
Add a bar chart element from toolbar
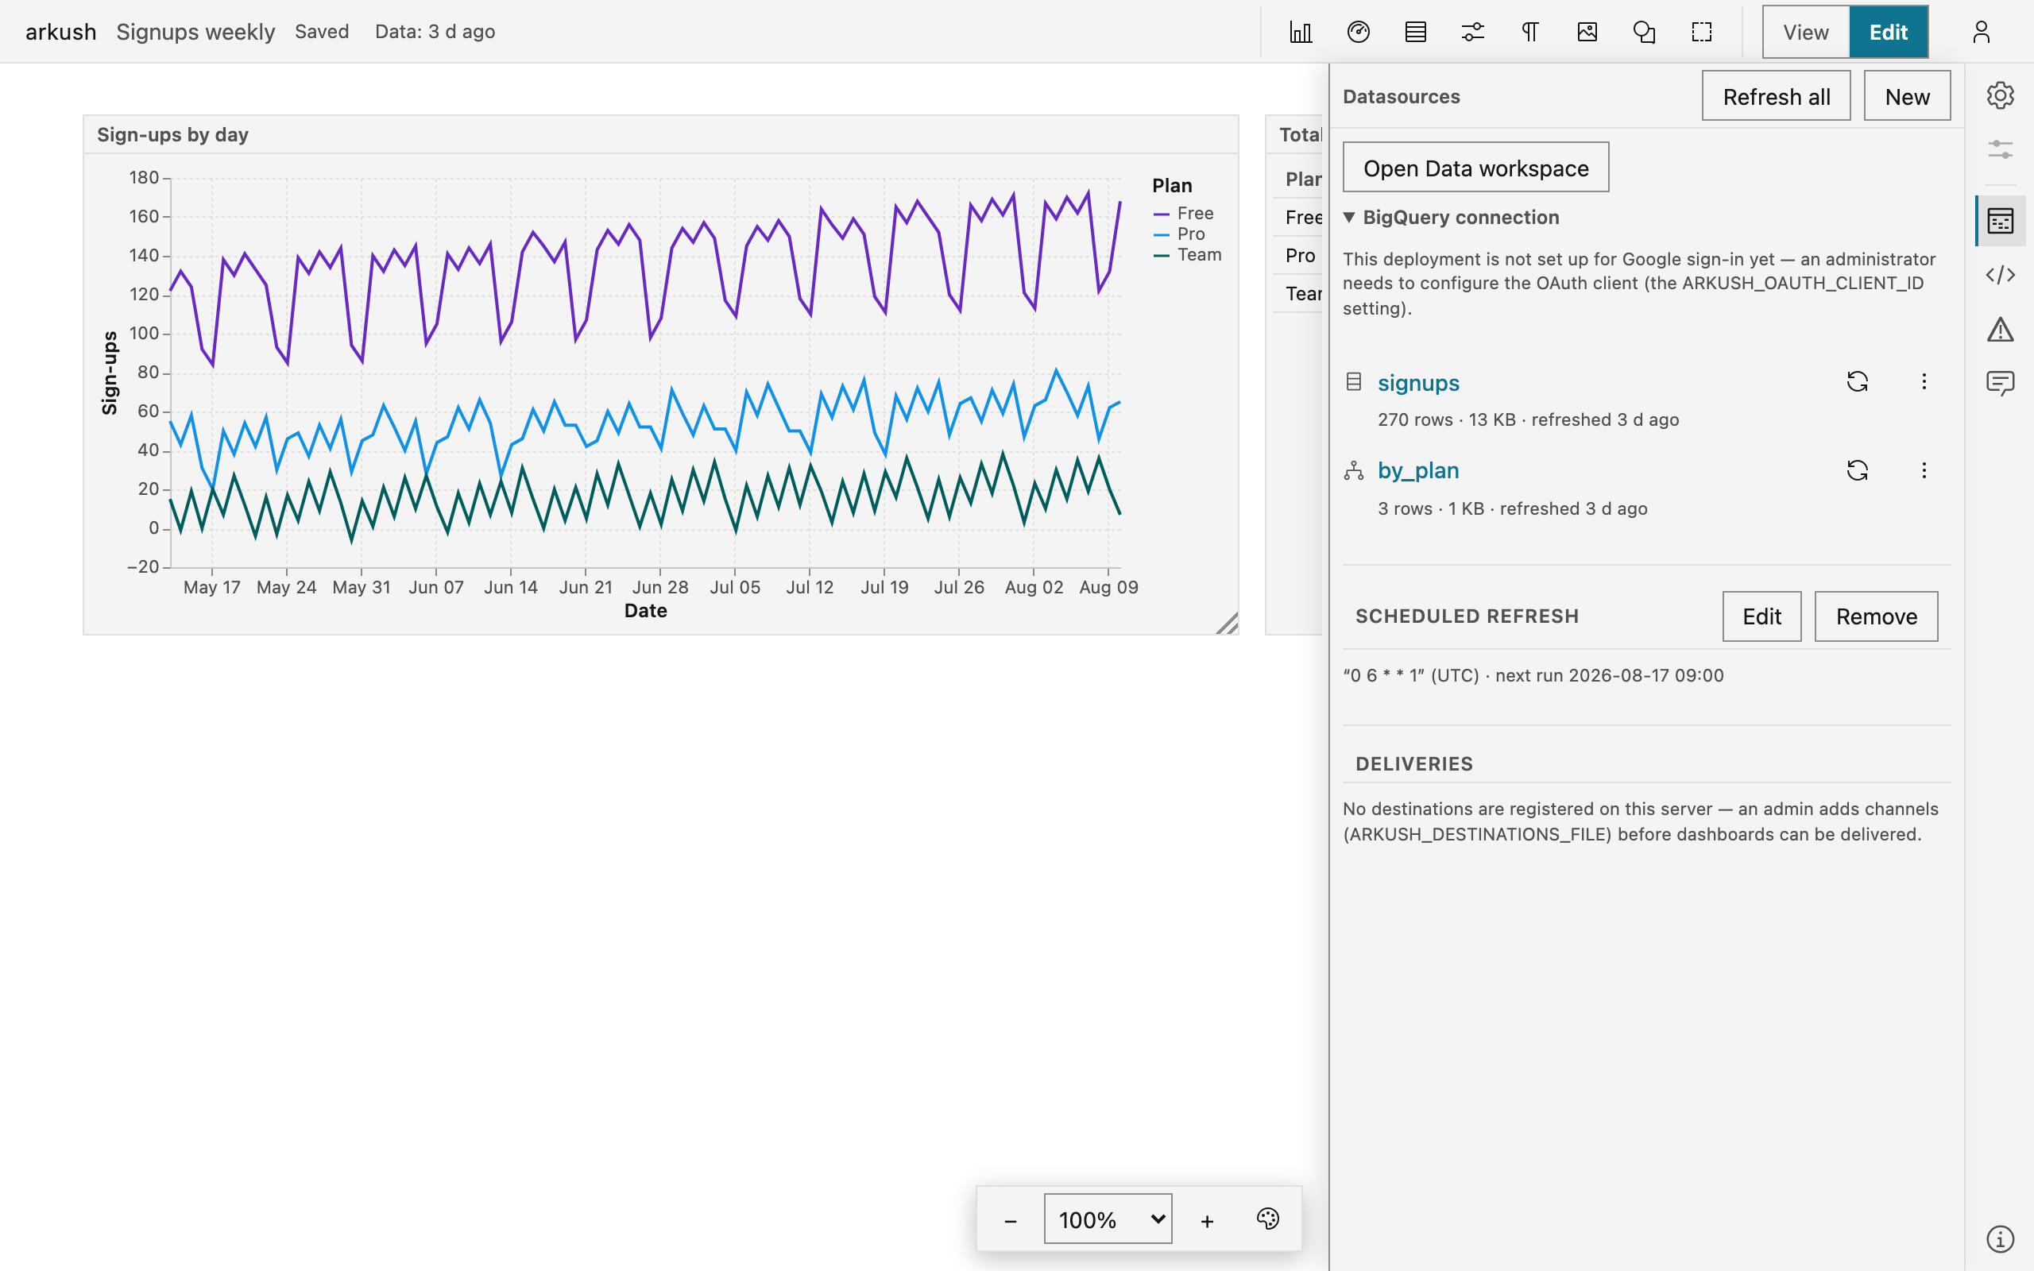pos(1300,32)
